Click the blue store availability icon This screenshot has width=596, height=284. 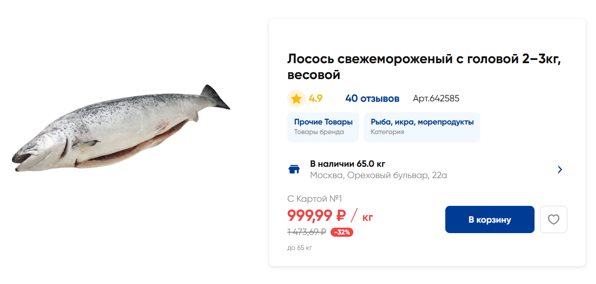pos(294,169)
